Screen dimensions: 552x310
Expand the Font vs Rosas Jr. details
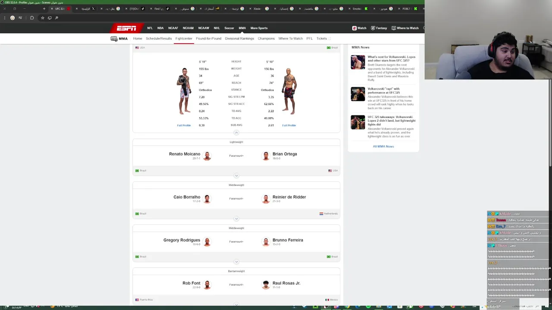point(236,304)
